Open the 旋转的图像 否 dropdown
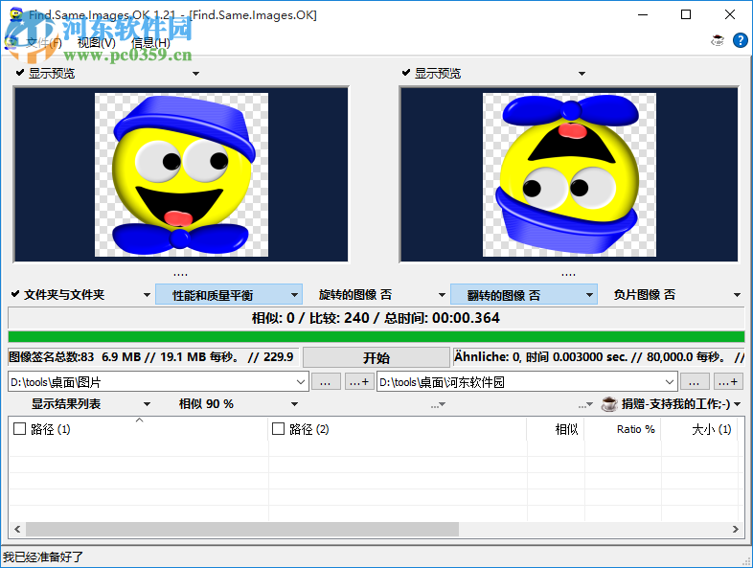 (442, 295)
